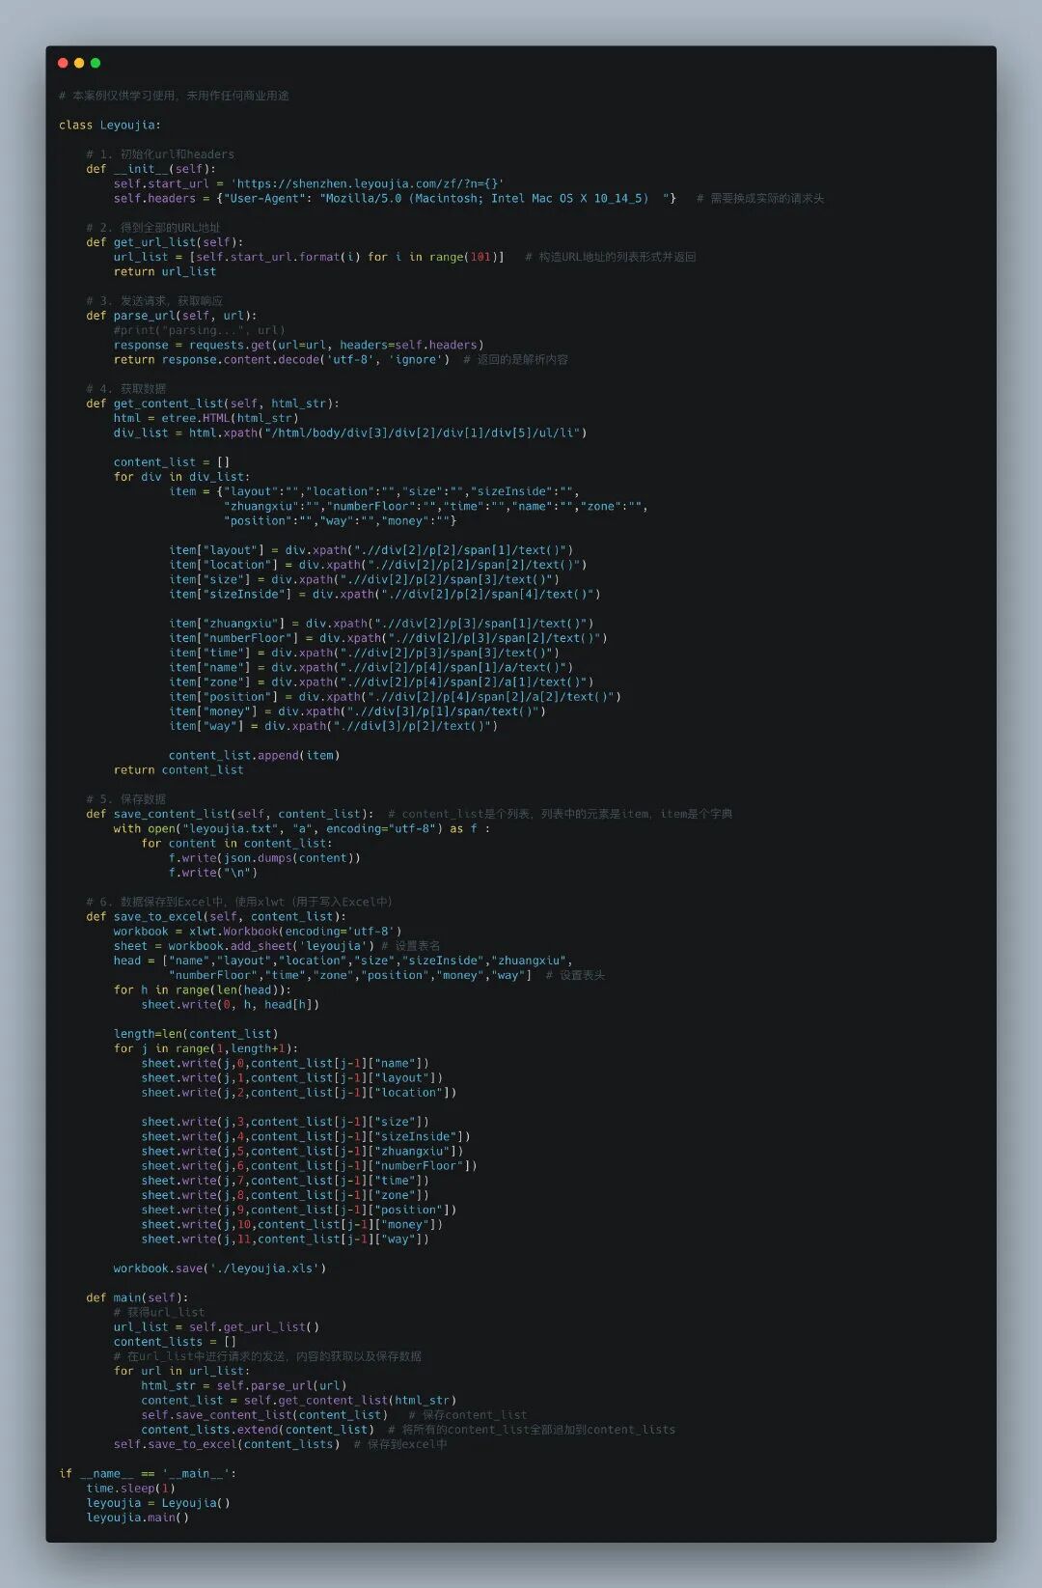Select the with open("leyoujia.txt") line
The image size is (1042, 1588).
tap(302, 828)
